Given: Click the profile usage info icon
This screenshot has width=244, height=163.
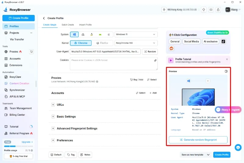Looking at the screenshot, I should (32, 150).
